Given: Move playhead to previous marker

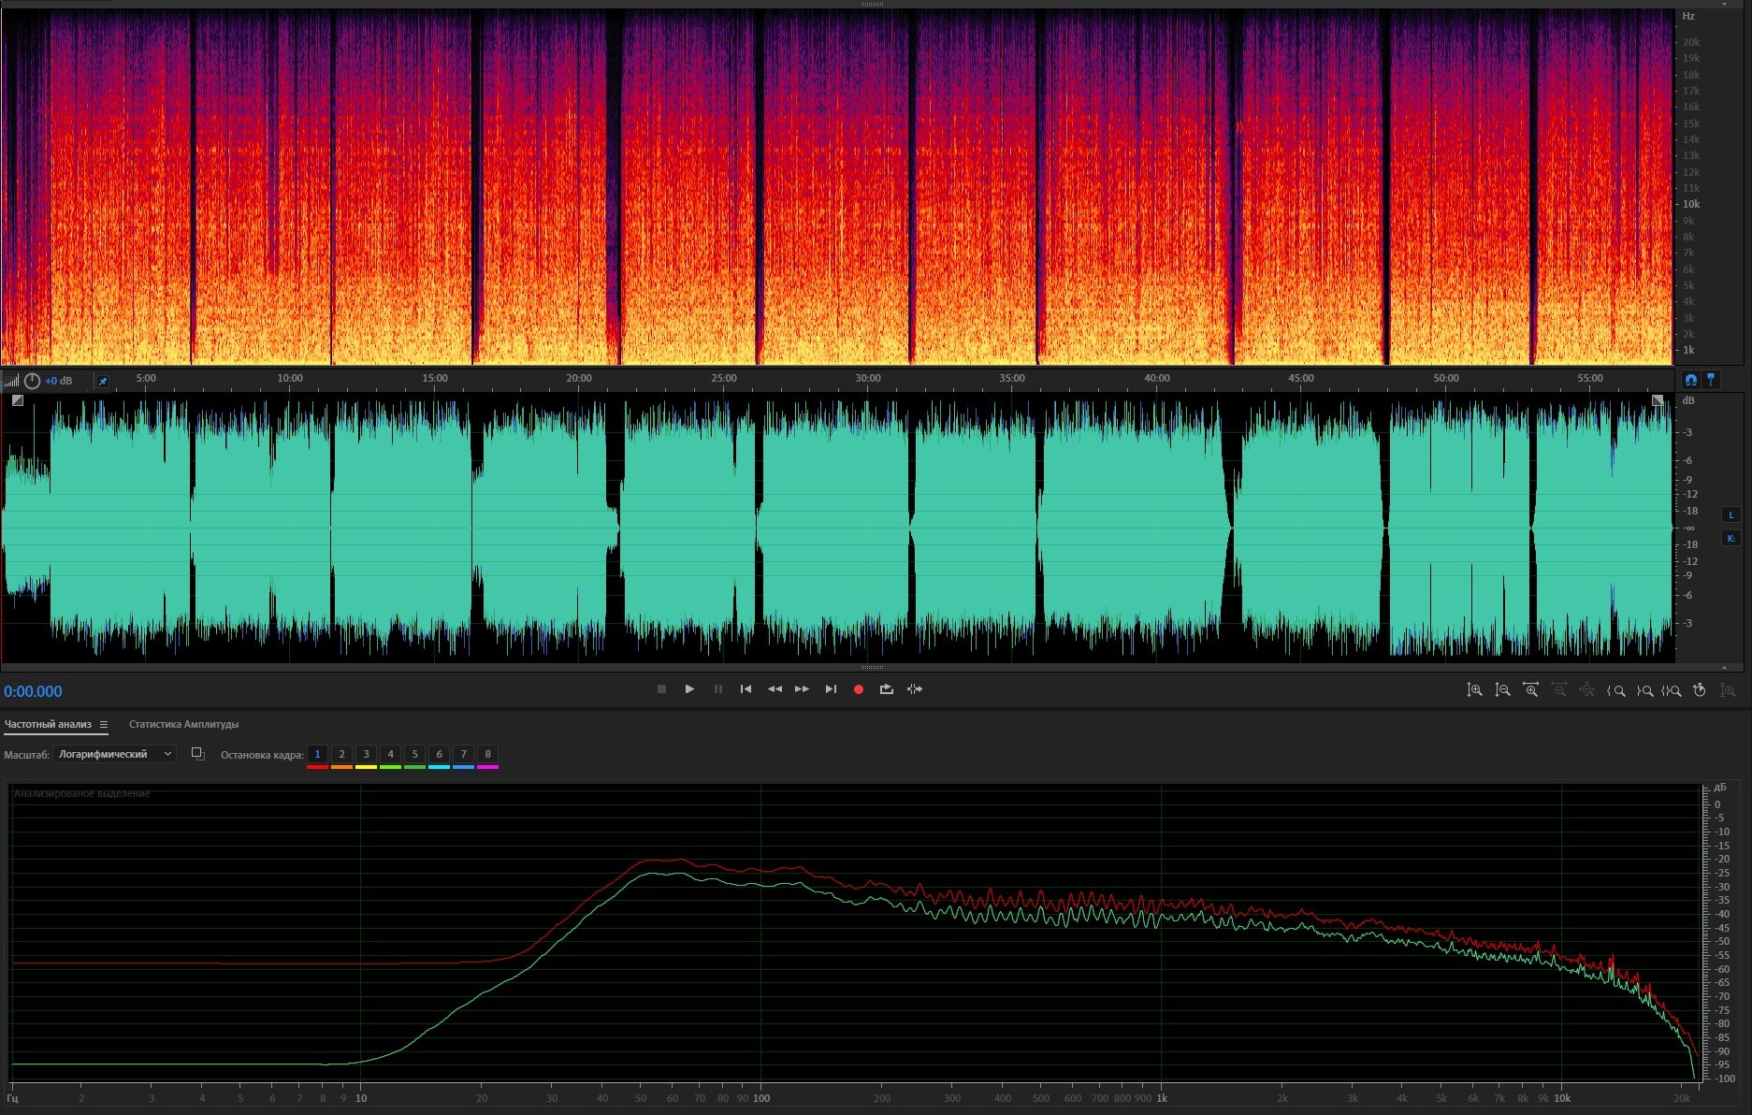Looking at the screenshot, I should pos(746,689).
